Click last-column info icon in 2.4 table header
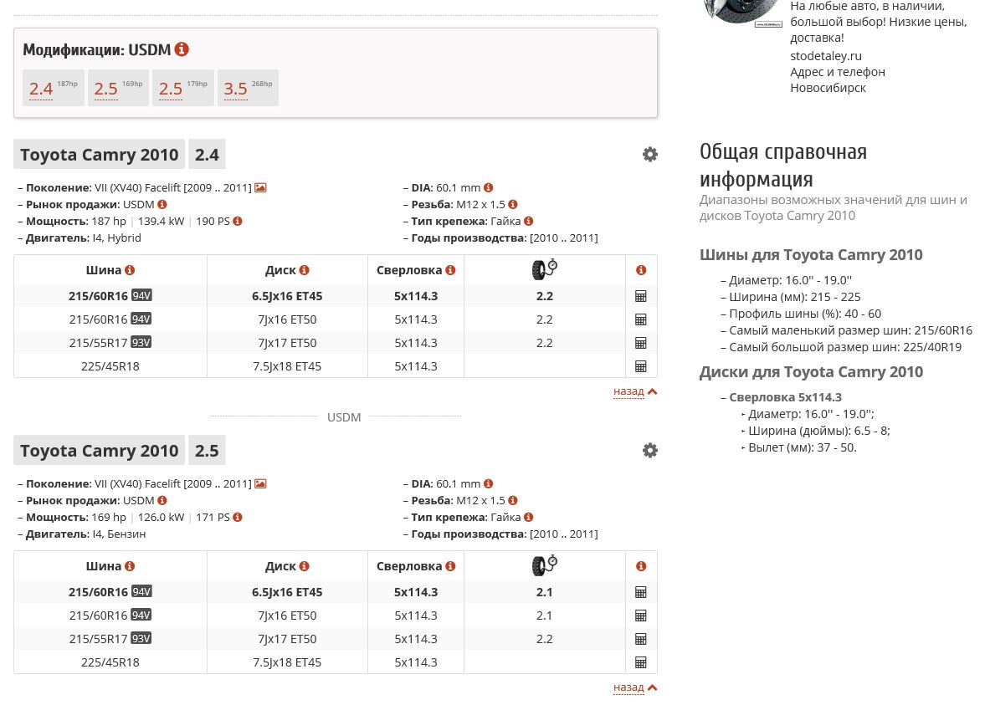This screenshot has height=705, width=990. (x=641, y=270)
